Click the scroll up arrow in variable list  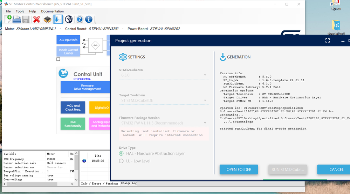pyautogui.click(x=76, y=153)
